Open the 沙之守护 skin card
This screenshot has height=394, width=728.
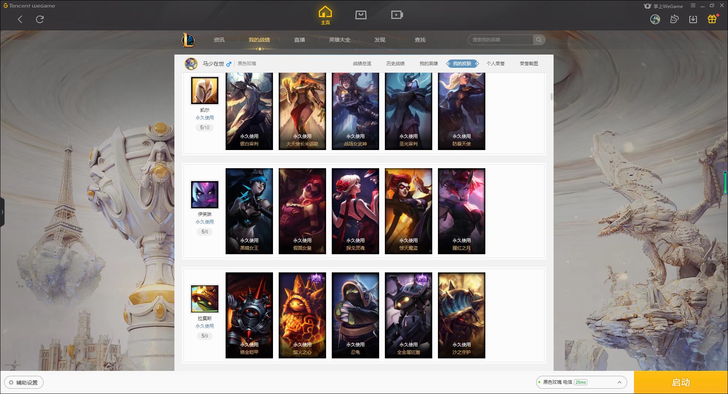(x=461, y=315)
